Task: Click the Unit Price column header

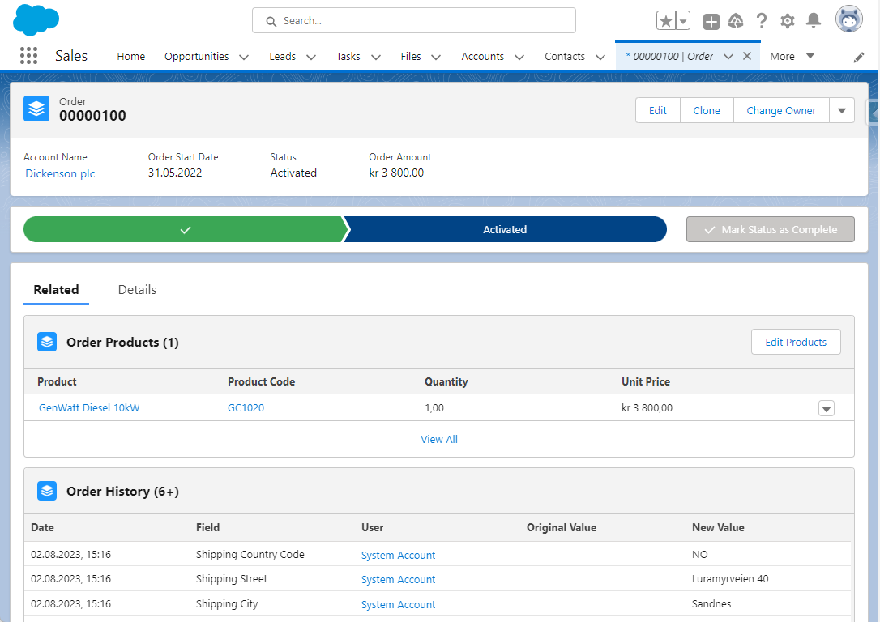Action: (x=645, y=381)
